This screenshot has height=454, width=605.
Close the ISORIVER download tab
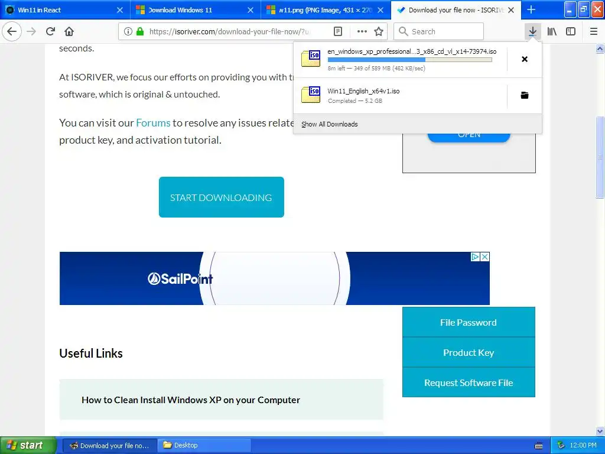tap(511, 10)
